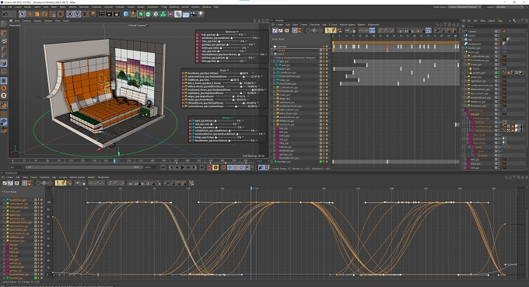Select Background object in Object Manager
Viewport: 529px width, 287px height.
point(475,44)
